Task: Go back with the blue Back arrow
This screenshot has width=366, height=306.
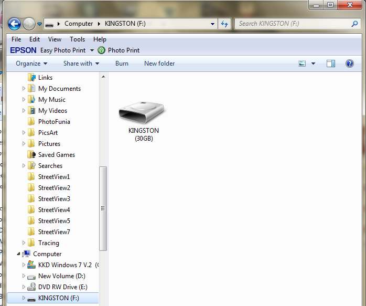Action: coord(14,24)
